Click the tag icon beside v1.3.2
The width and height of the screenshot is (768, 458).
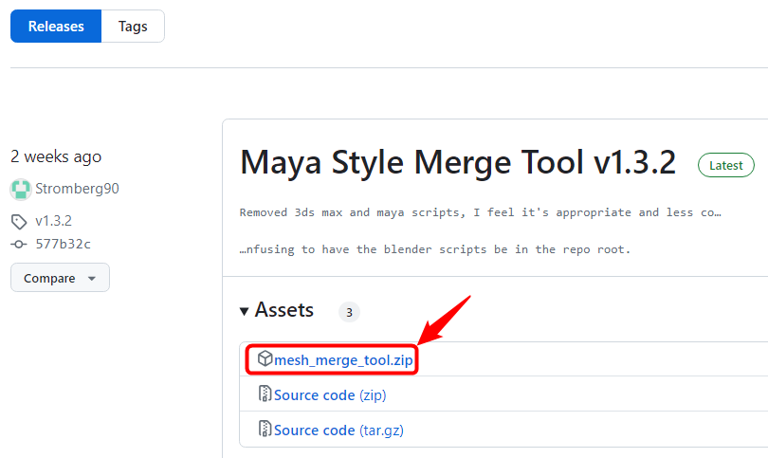coord(19,222)
